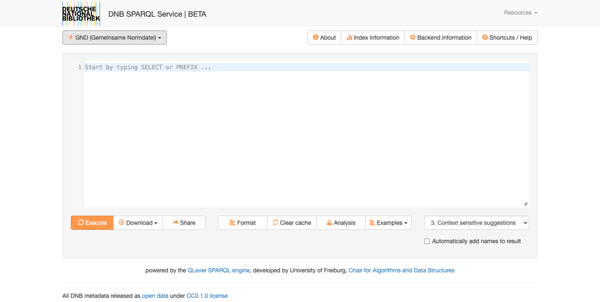
Task: Open the Examples dropdown
Action: click(388, 223)
